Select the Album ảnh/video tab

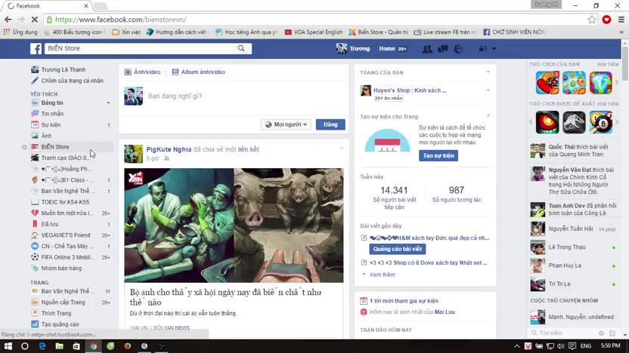pyautogui.click(x=199, y=72)
